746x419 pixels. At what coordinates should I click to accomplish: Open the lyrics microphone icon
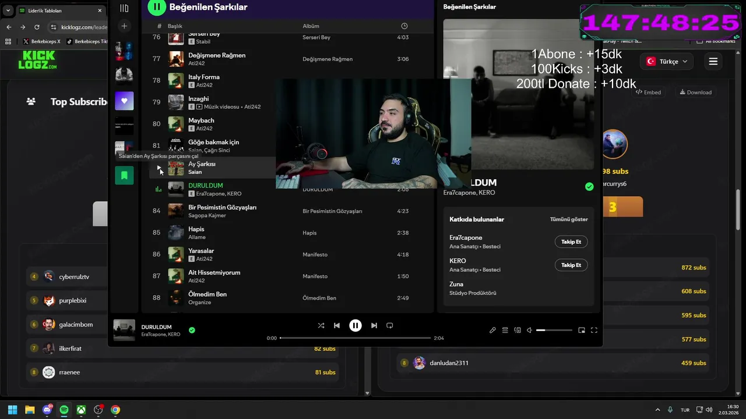pos(492,330)
